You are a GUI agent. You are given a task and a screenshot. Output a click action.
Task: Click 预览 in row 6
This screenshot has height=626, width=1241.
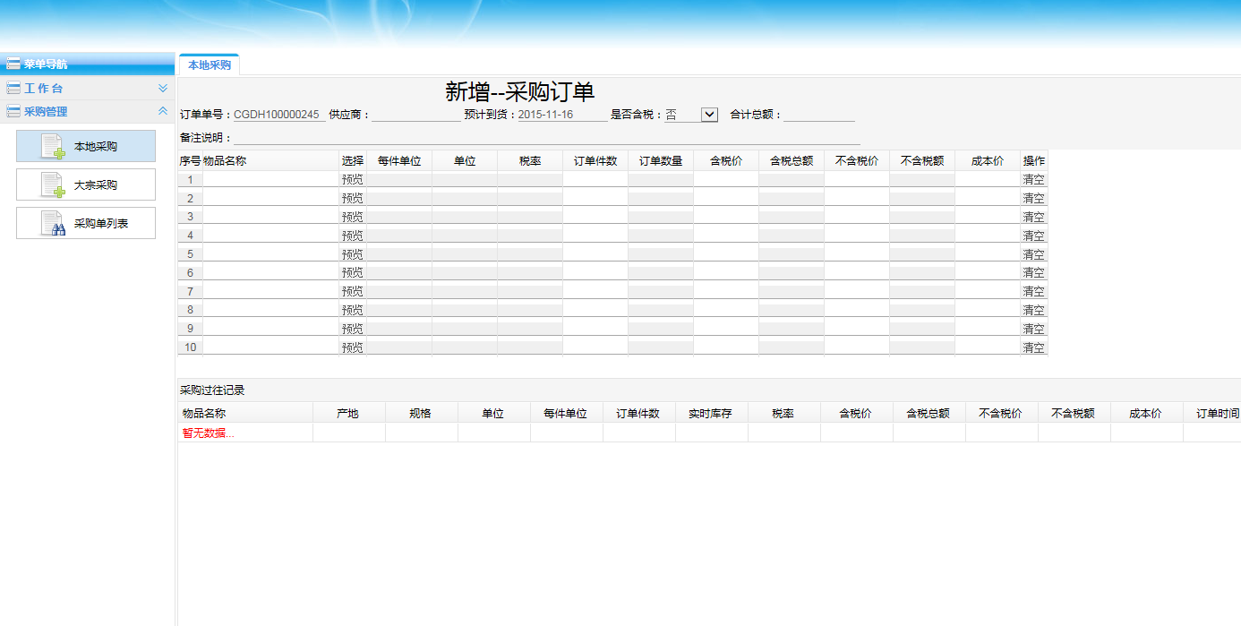[353, 272]
